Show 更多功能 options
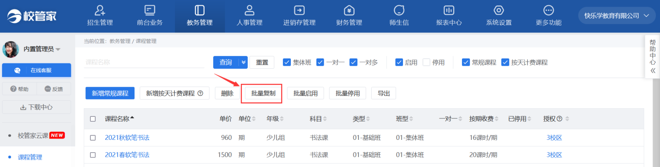 549,16
